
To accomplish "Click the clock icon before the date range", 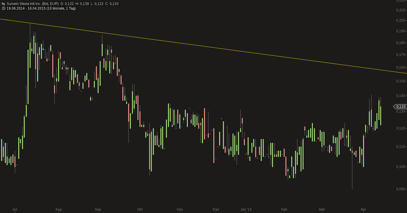I will tap(3, 8).
